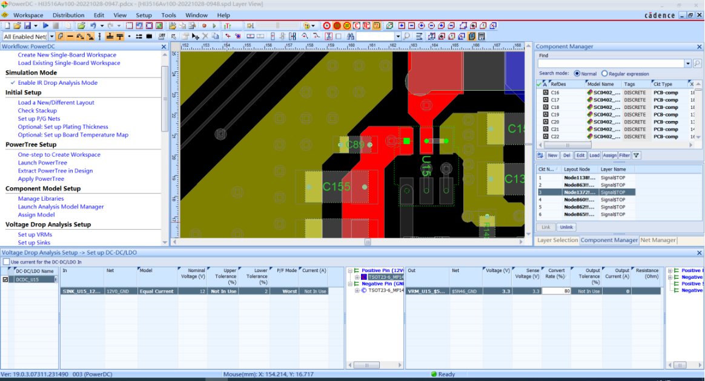Click zoom-in icon with plus in square

[x=402, y=25]
